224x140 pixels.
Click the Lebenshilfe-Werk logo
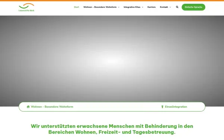point(27,7)
